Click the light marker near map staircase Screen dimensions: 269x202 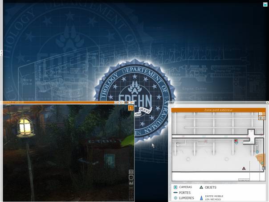click(x=257, y=152)
